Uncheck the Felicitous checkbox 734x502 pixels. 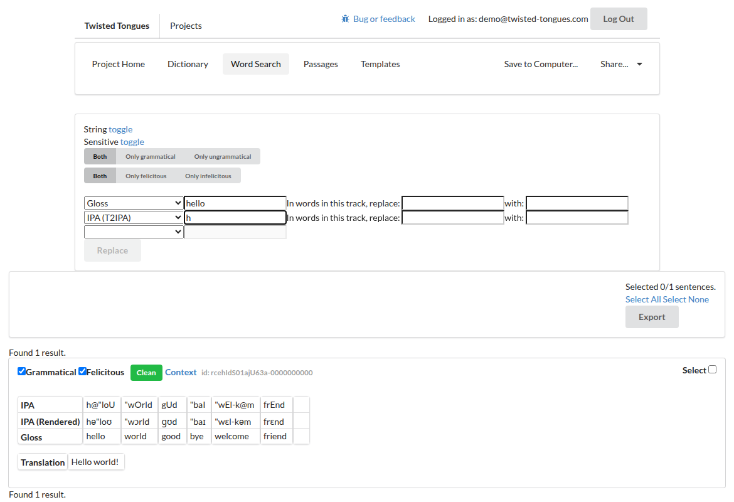[x=82, y=371]
